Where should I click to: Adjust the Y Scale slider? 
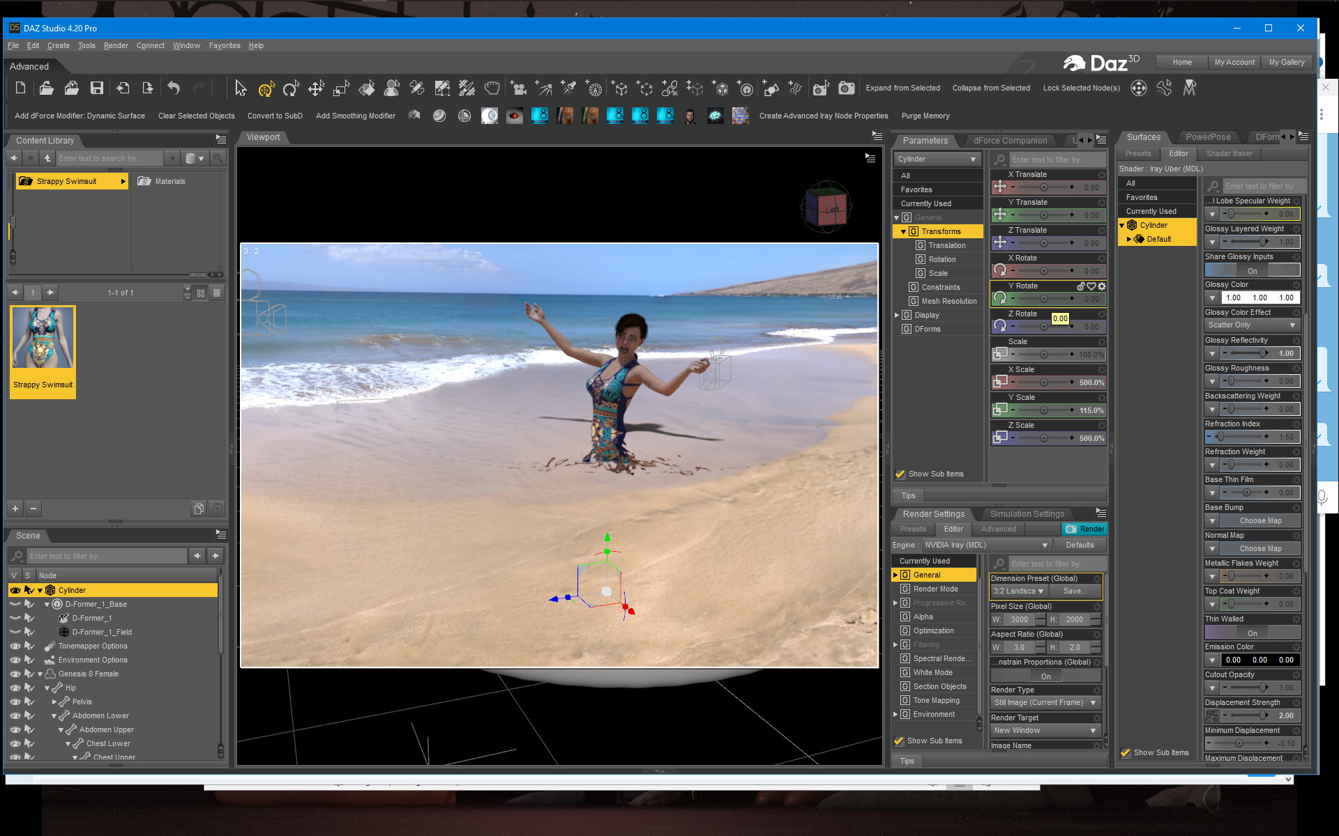pyautogui.click(x=1043, y=410)
